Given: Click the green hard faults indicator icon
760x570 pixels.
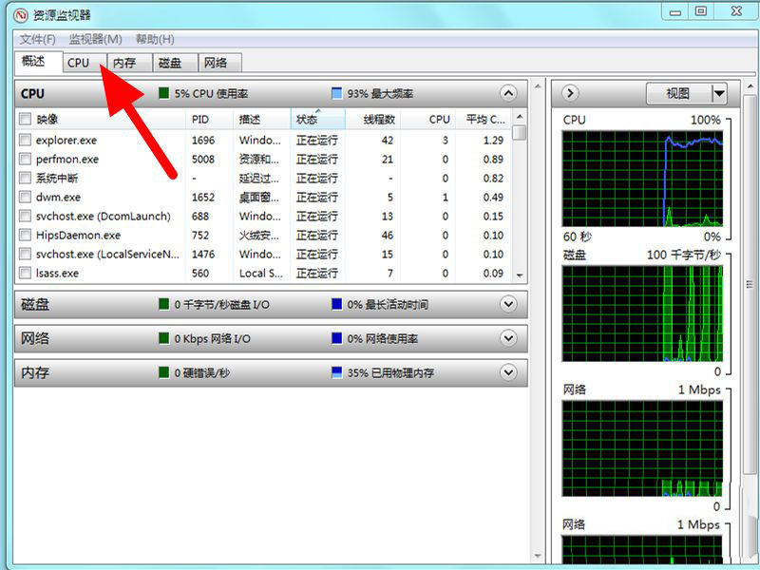Looking at the screenshot, I should 163,372.
